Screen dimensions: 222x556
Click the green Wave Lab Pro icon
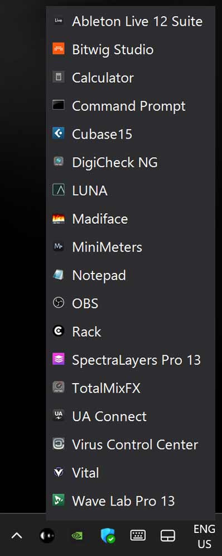pyautogui.click(x=59, y=501)
